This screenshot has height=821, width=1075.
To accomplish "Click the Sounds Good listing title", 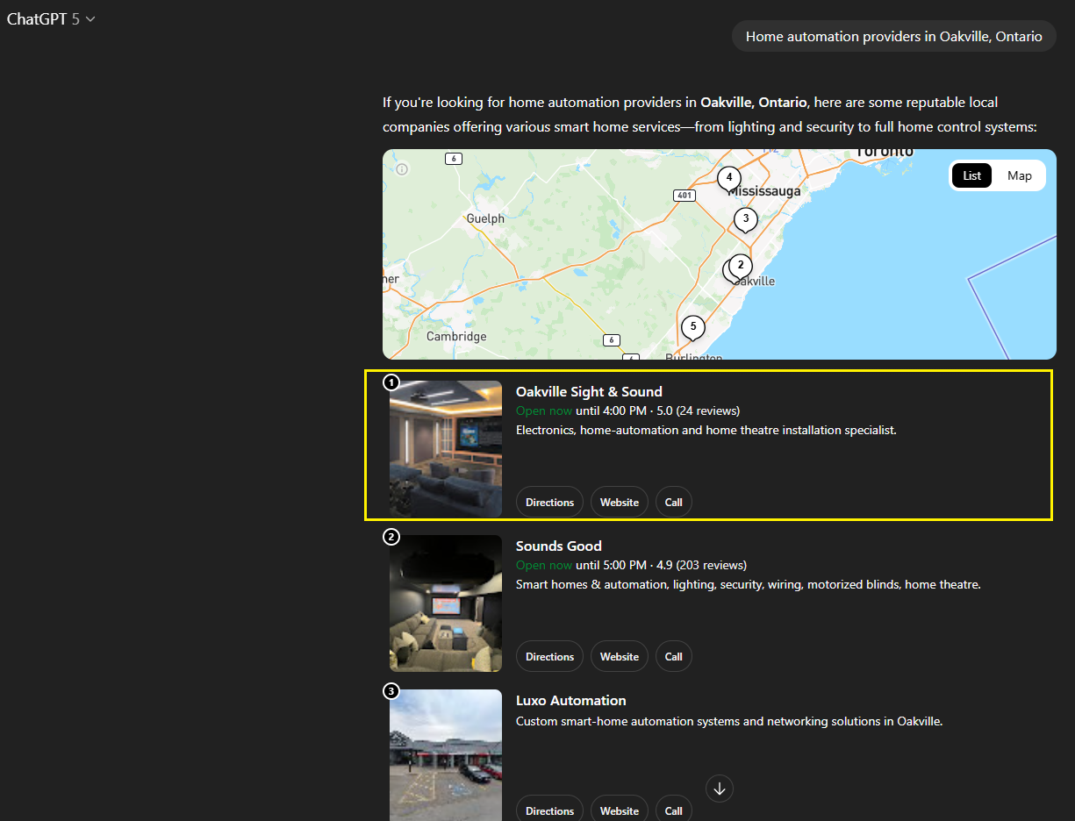I will click(558, 546).
